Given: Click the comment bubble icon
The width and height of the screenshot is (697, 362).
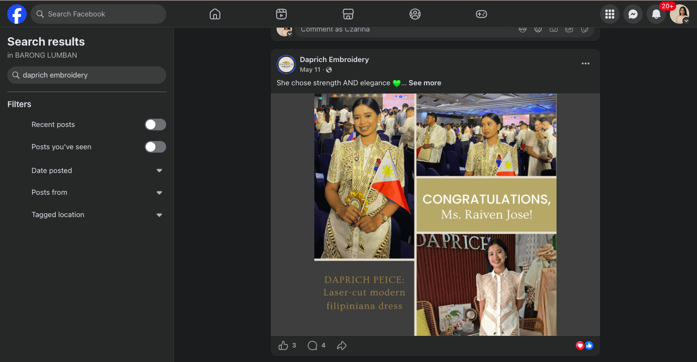Looking at the screenshot, I should [312, 346].
